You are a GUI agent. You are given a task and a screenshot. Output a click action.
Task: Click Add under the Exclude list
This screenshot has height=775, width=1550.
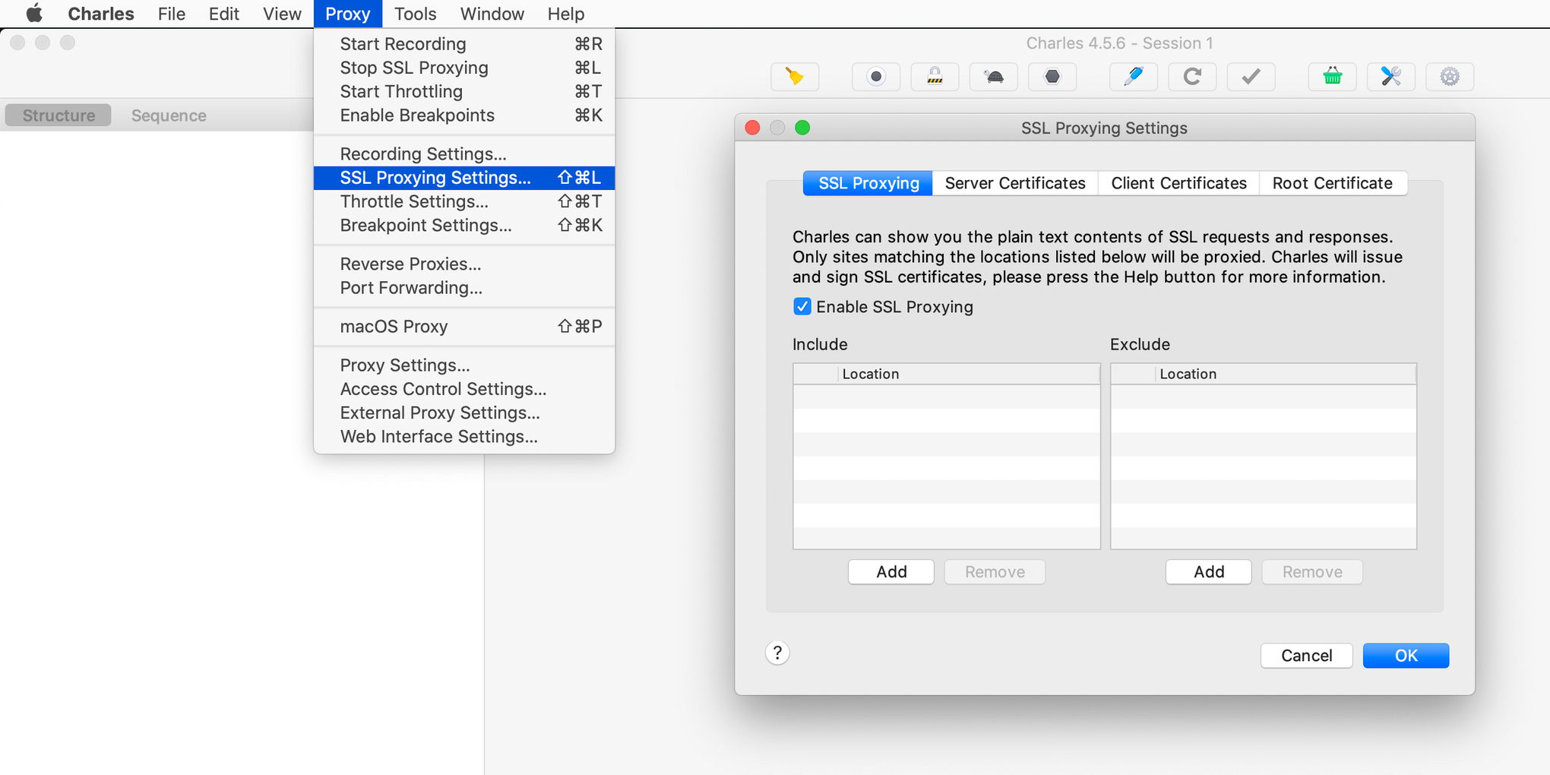[x=1209, y=572]
